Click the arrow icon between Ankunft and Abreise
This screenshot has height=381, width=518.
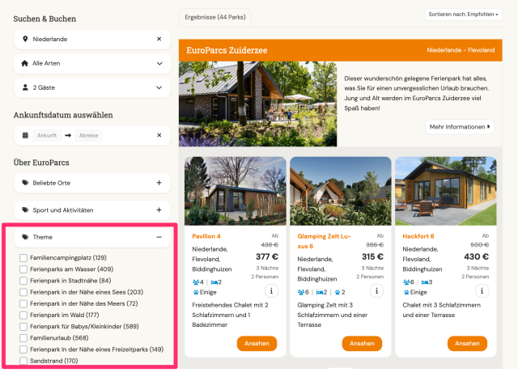68,135
